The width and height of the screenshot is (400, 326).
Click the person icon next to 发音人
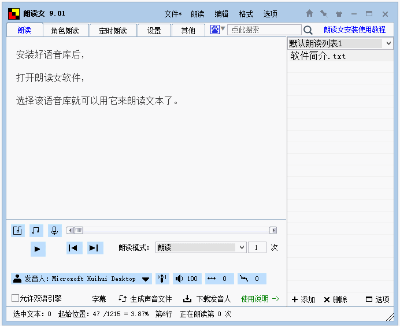pyautogui.click(x=17, y=279)
